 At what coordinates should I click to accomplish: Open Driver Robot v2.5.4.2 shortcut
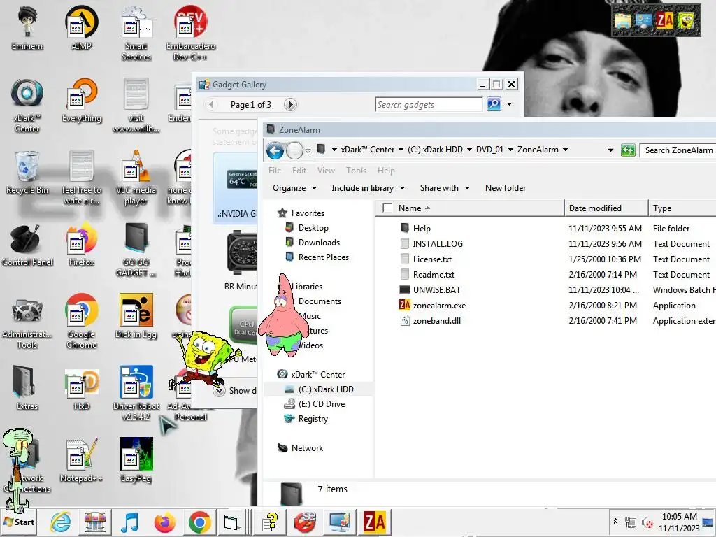(136, 394)
